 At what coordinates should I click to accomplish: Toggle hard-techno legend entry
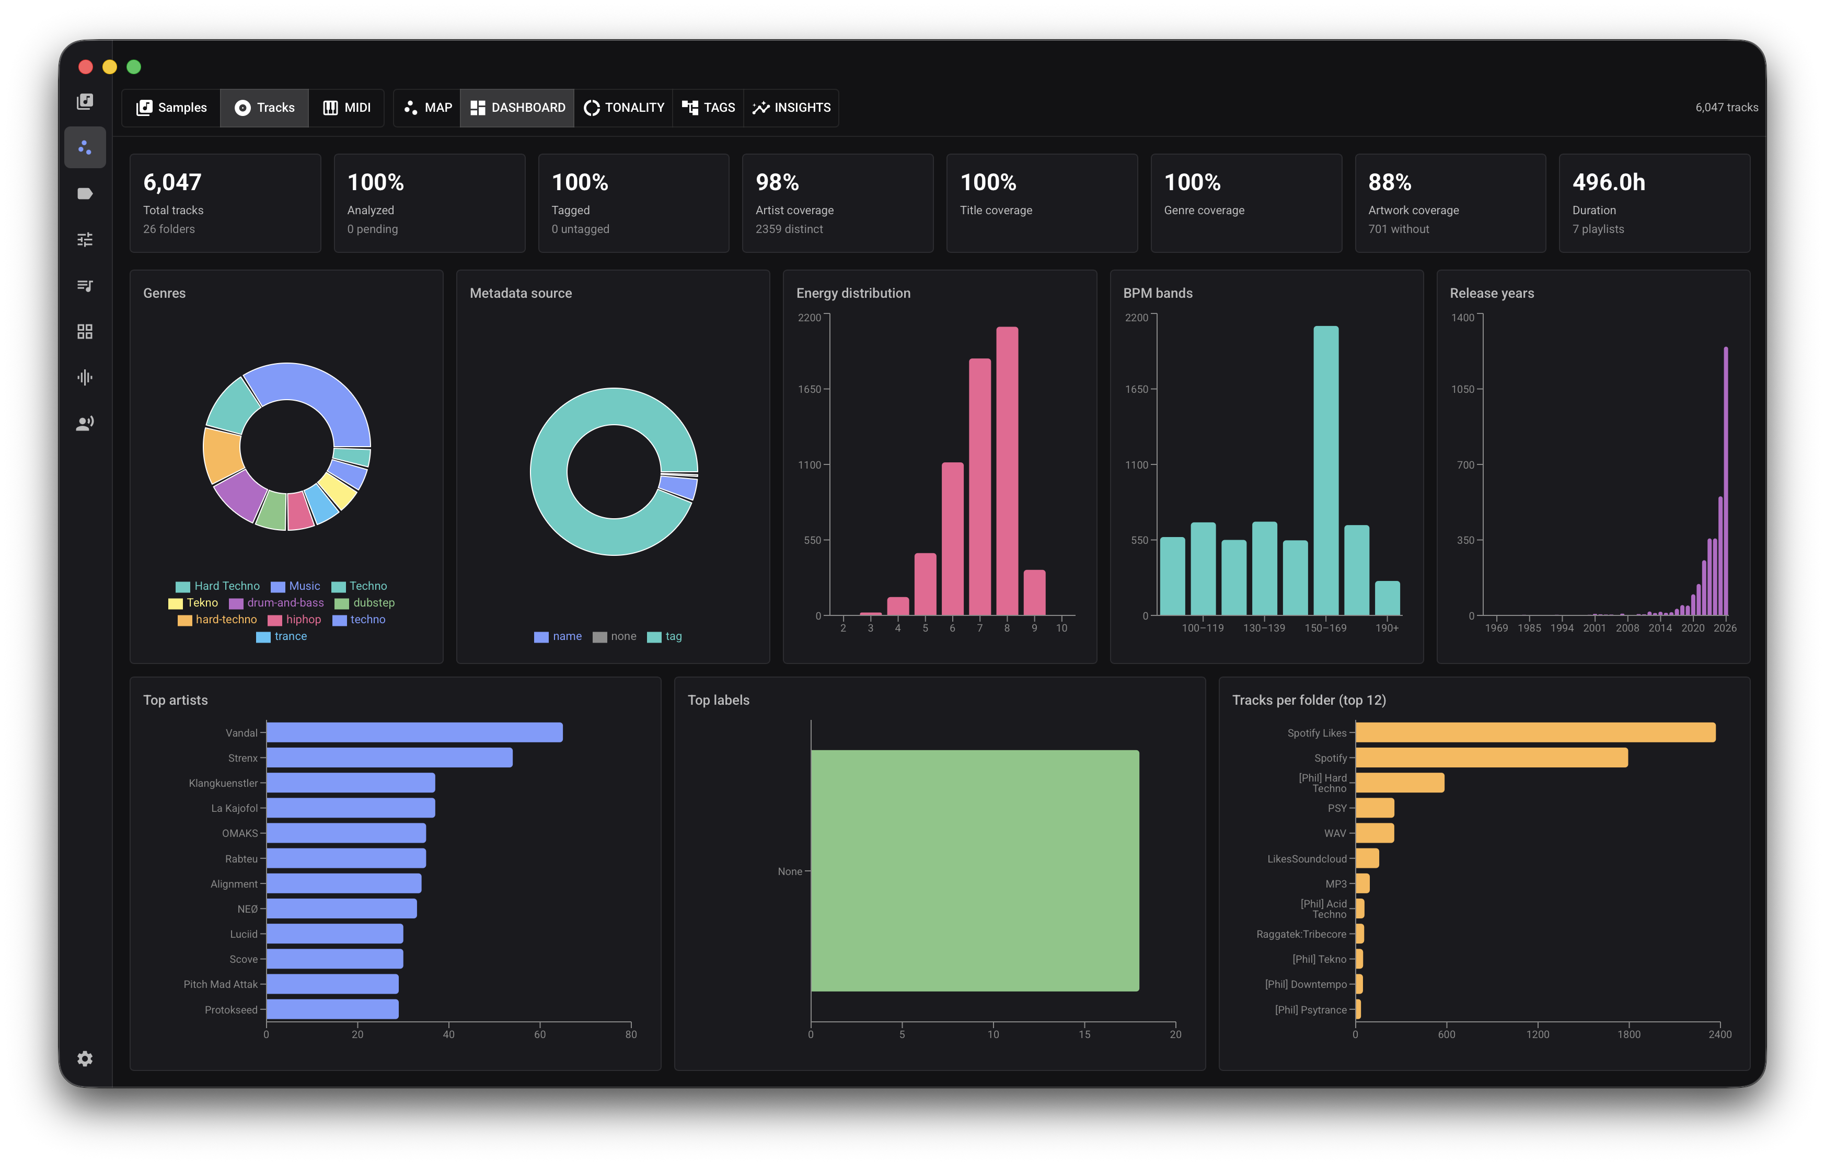217,620
